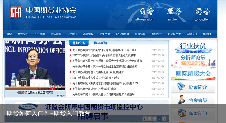Image resolution: width=226 pixels, height=123 pixels.
Task: Switch to the 协会新闻 tab
Action: [x=100, y=43]
